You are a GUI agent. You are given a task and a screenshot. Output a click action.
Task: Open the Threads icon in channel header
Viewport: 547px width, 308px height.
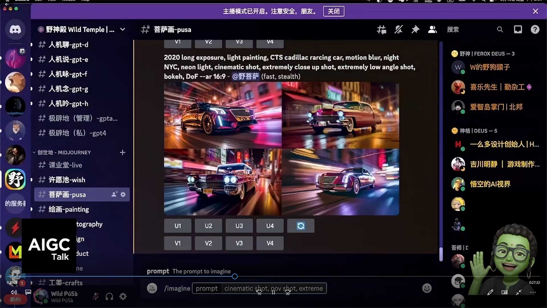(x=381, y=30)
